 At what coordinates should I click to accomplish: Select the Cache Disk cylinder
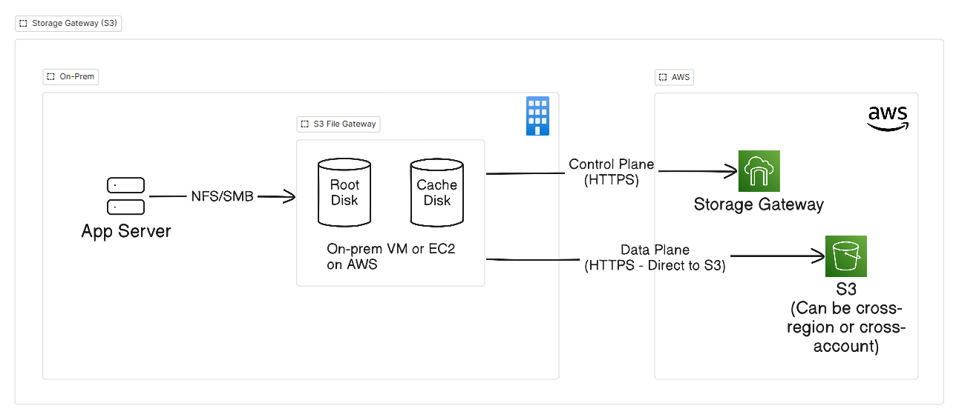[x=437, y=191]
